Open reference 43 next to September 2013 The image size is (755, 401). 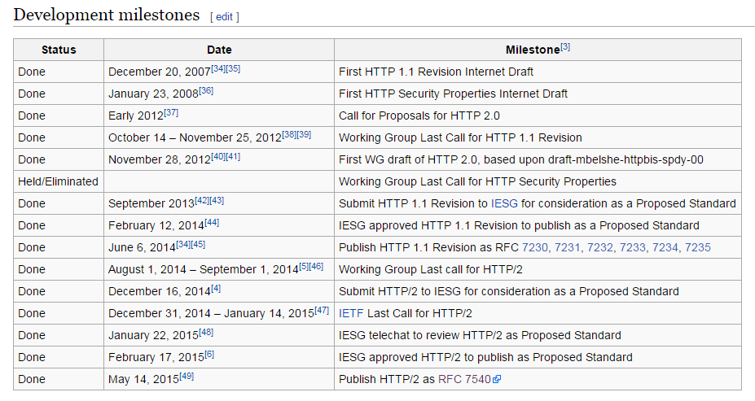point(217,200)
